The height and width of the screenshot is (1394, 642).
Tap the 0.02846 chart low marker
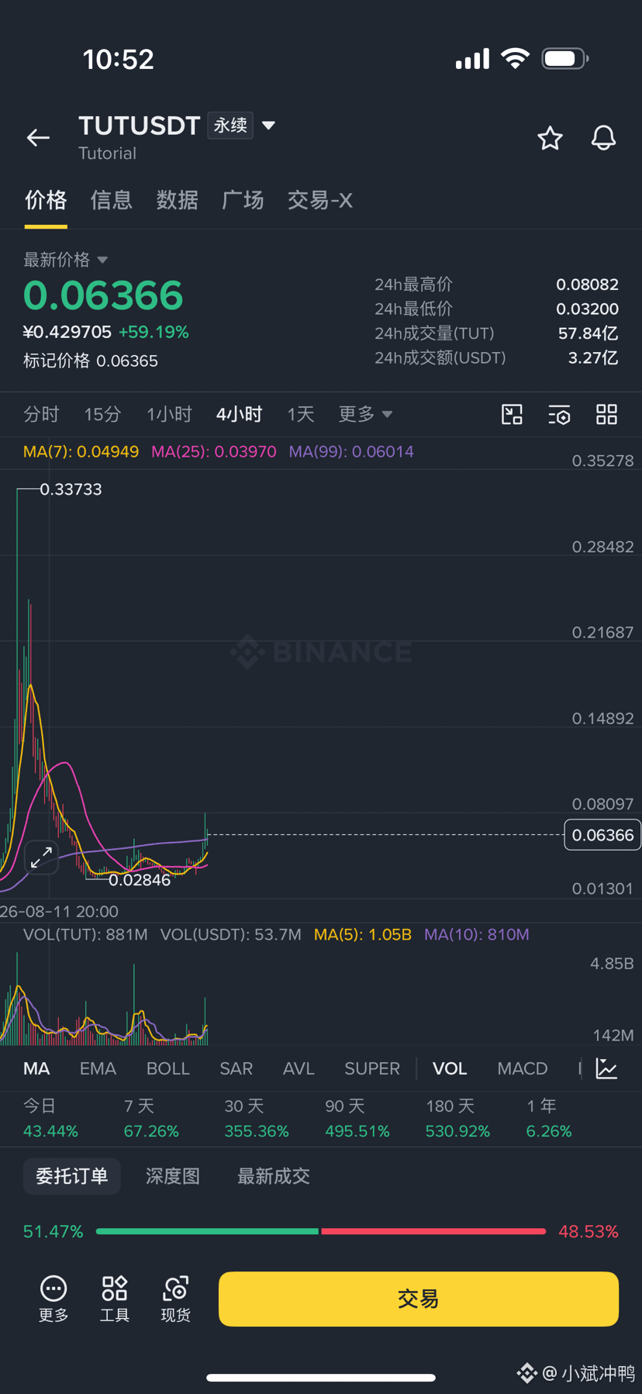[140, 880]
